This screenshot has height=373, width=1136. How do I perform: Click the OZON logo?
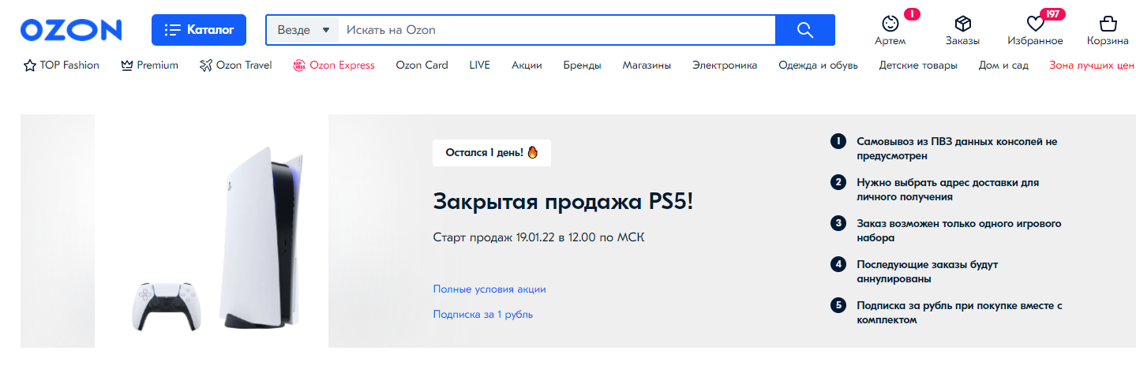pyautogui.click(x=71, y=30)
